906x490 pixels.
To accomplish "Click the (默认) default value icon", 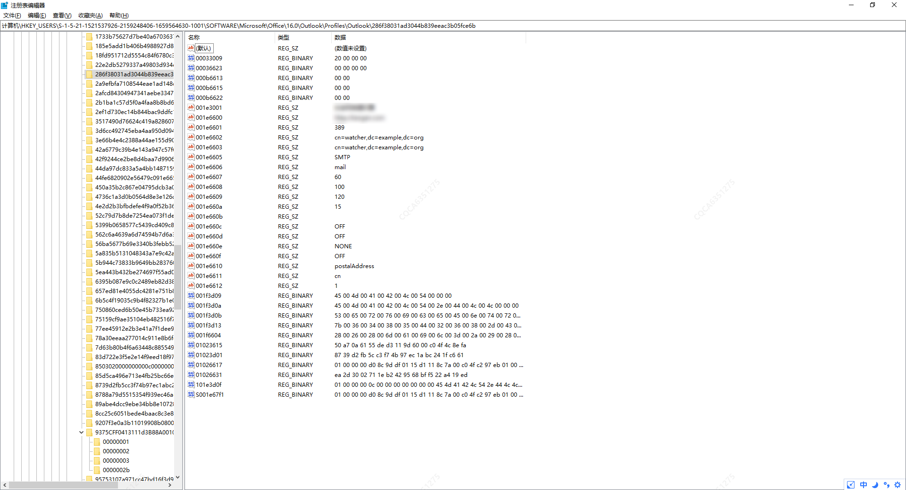I will click(x=191, y=48).
